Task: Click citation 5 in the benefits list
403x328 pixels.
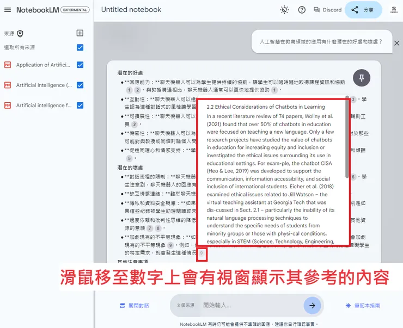Action: point(129,158)
